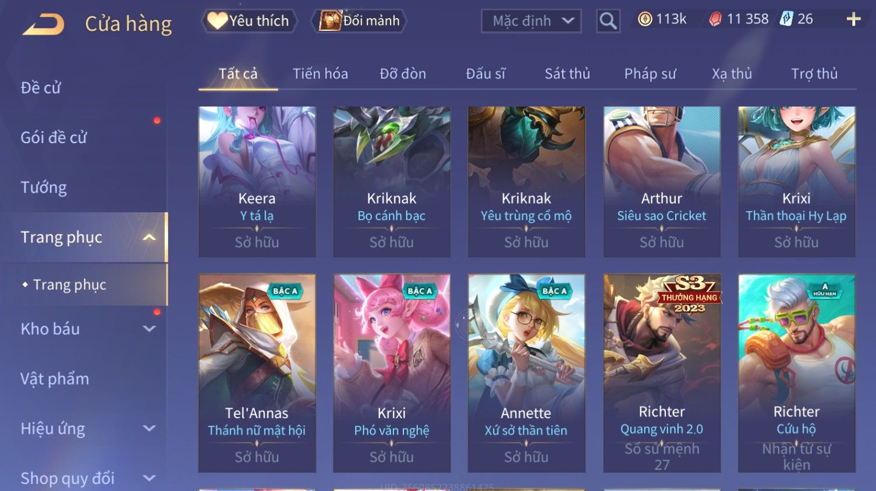
Task: Collapse the Trang phục sidebar section
Action: (x=150, y=237)
